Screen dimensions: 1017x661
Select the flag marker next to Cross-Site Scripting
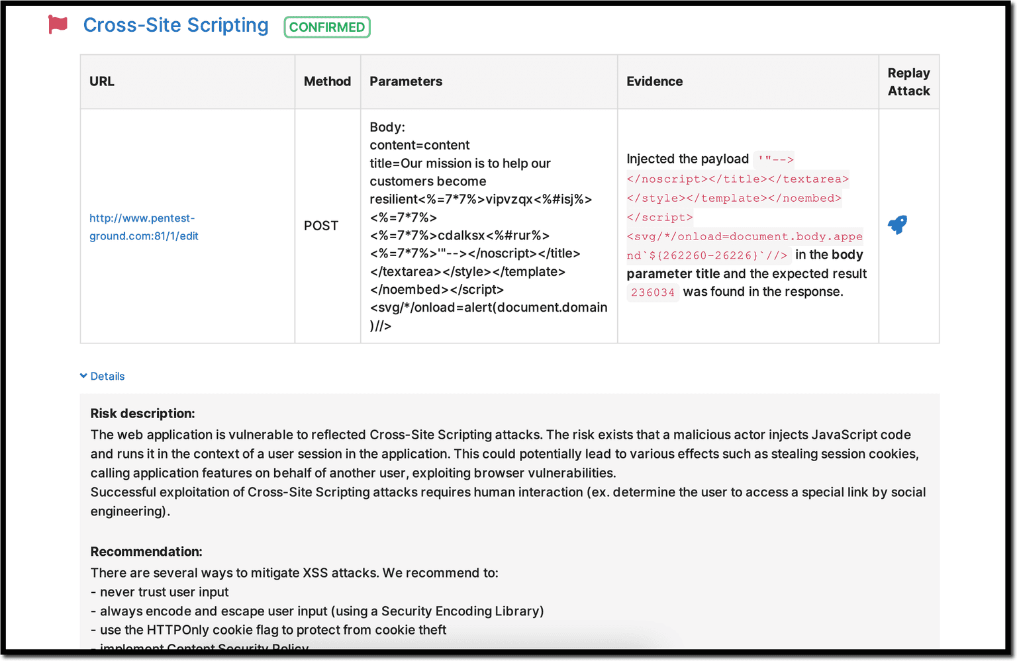(58, 24)
